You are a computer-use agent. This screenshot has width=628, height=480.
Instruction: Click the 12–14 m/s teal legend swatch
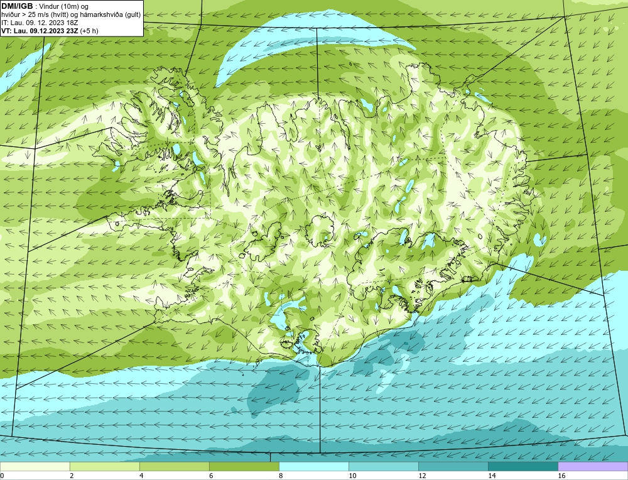coord(453,466)
